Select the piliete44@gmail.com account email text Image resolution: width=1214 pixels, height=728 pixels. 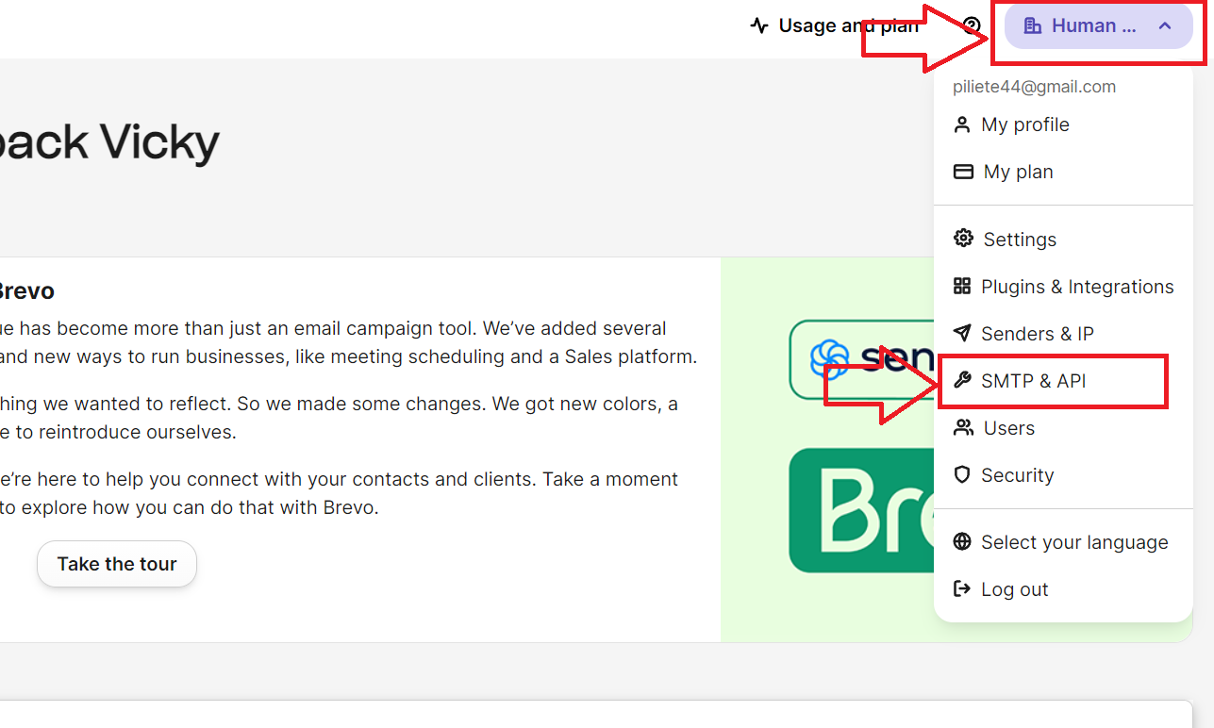1034,87
